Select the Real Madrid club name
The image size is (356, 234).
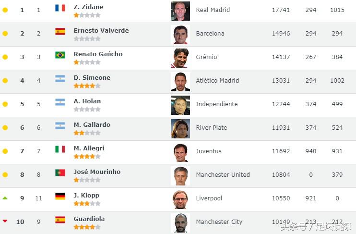pyautogui.click(x=213, y=10)
